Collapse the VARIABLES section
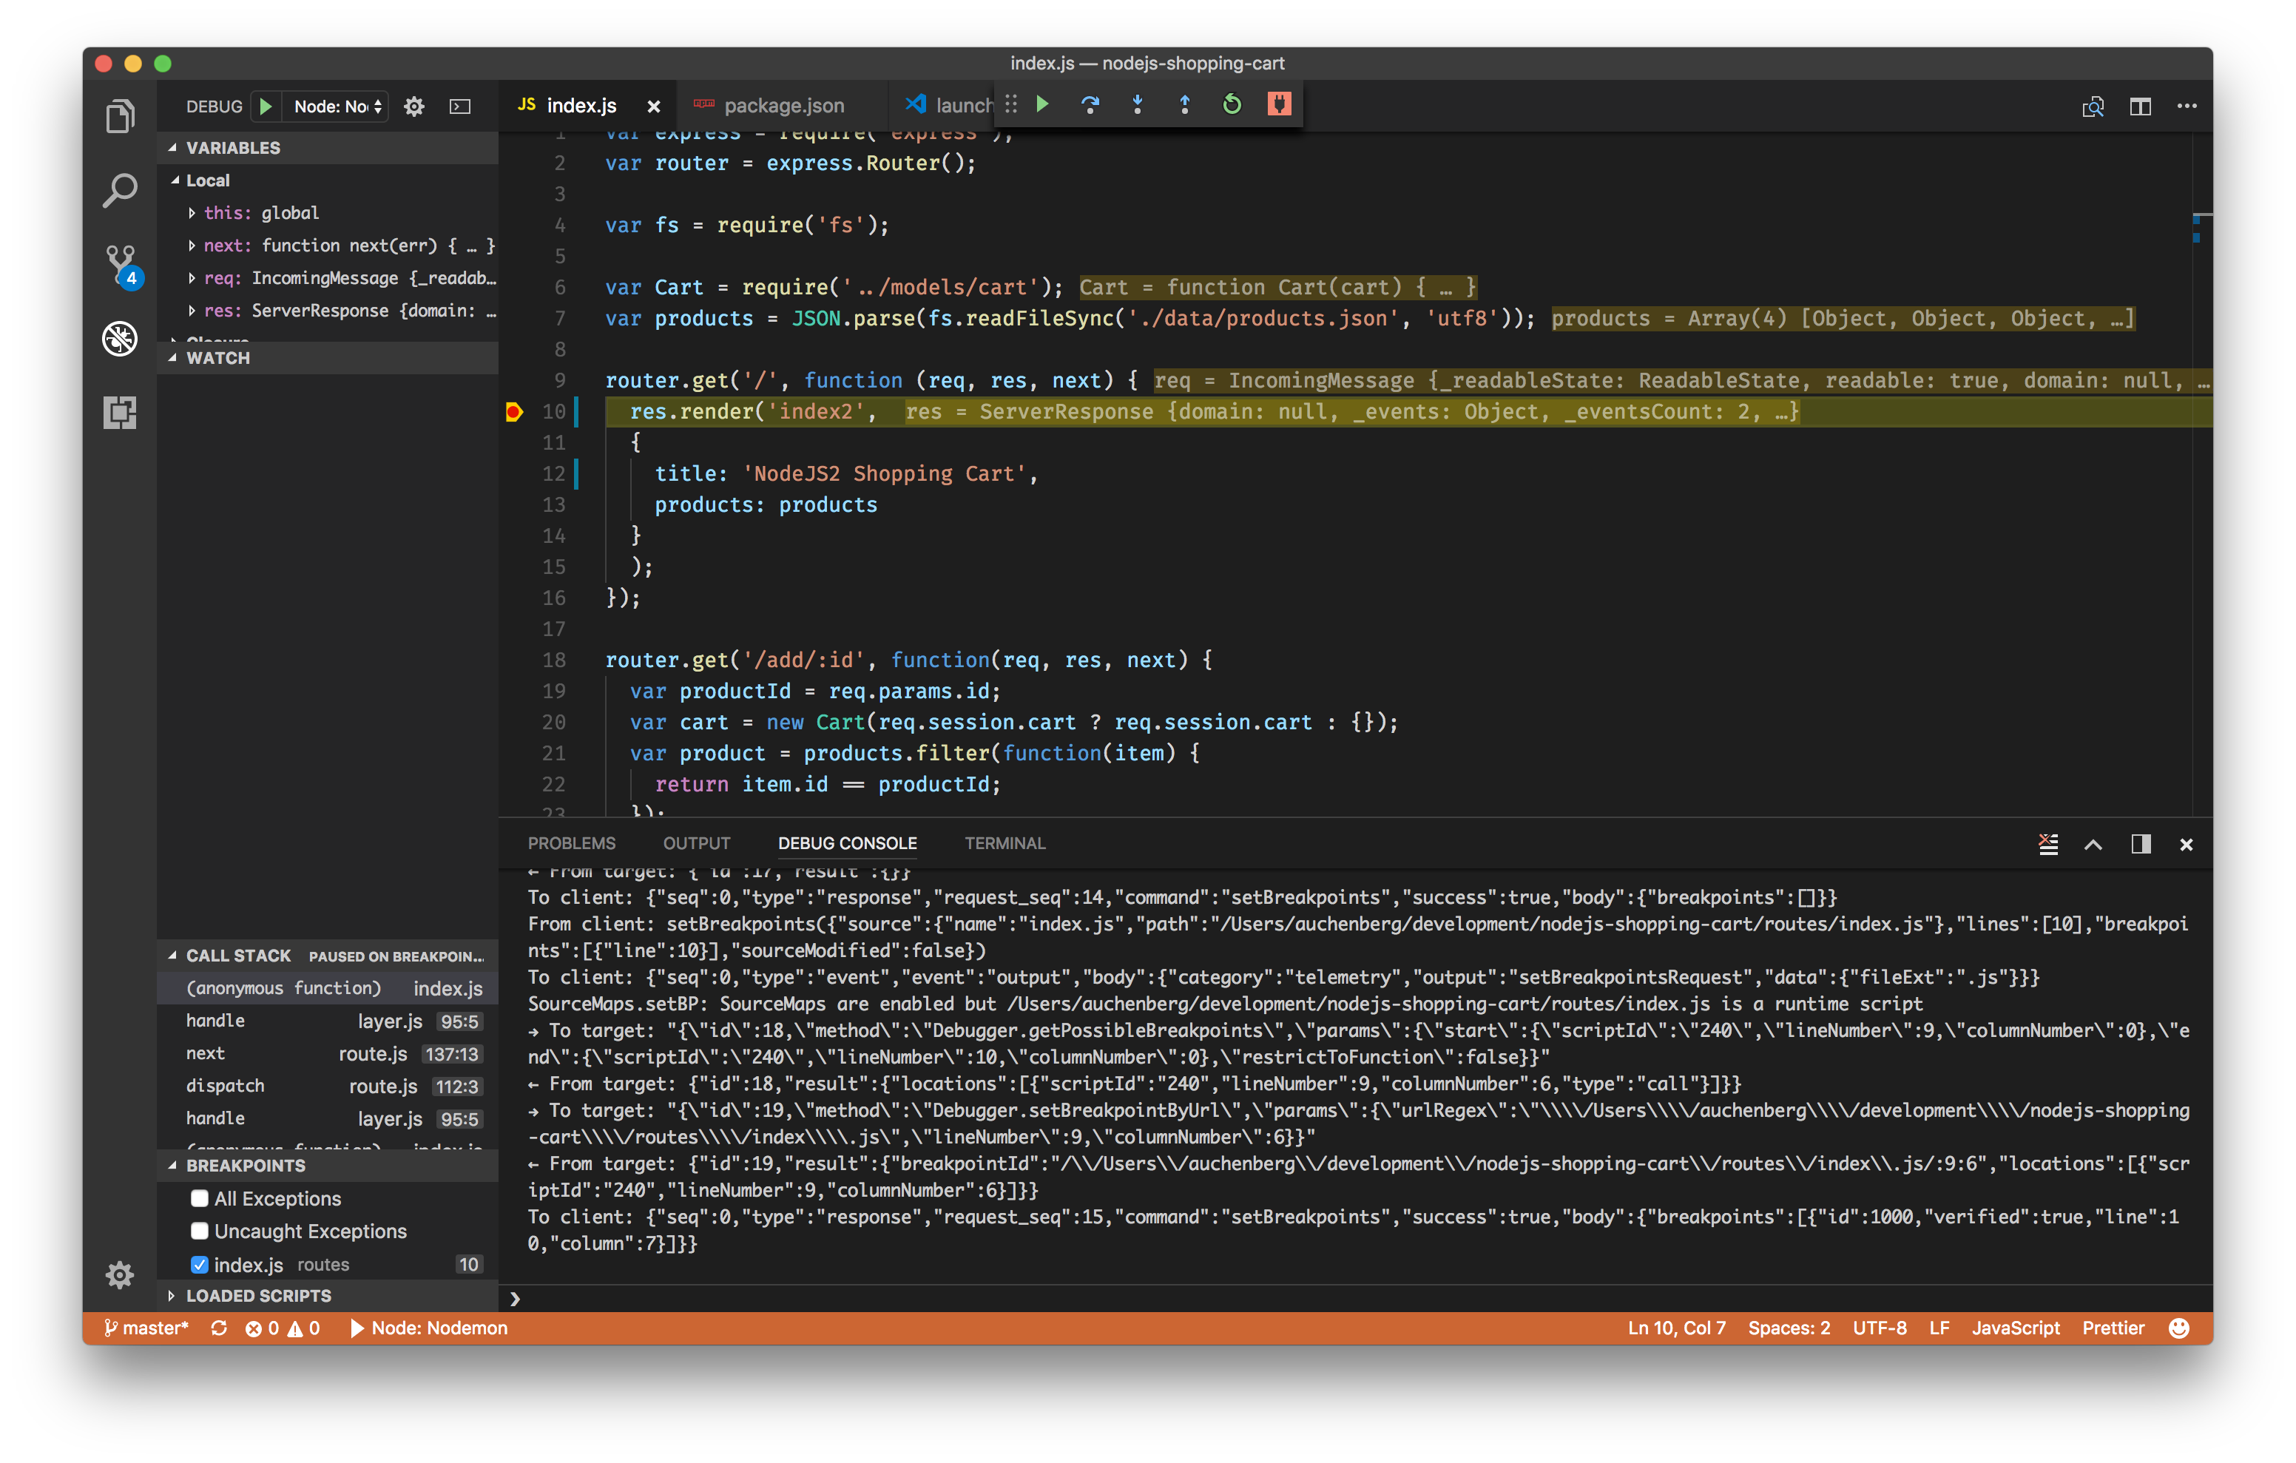This screenshot has height=1463, width=2296. coord(327,148)
